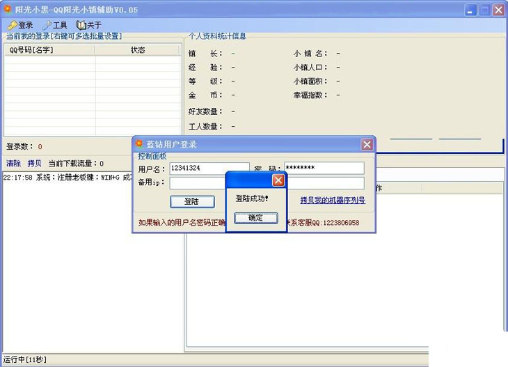Select the 状态 column header
This screenshot has height=367, width=508.
tap(137, 50)
